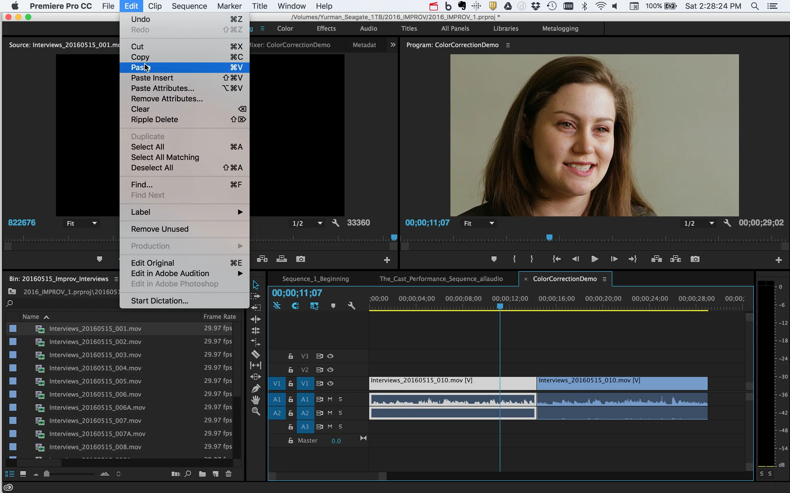
Task: Select the Zoom tool magnifier
Action: coord(256,411)
